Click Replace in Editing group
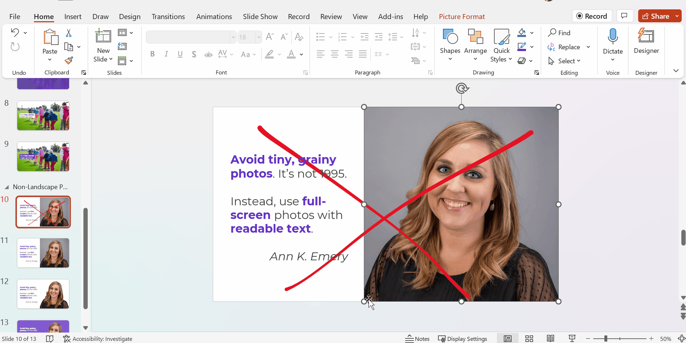This screenshot has height=343, width=686. [563, 47]
